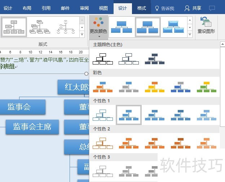Choose fourth 个性色 2 dark orange scheme

click(181, 143)
